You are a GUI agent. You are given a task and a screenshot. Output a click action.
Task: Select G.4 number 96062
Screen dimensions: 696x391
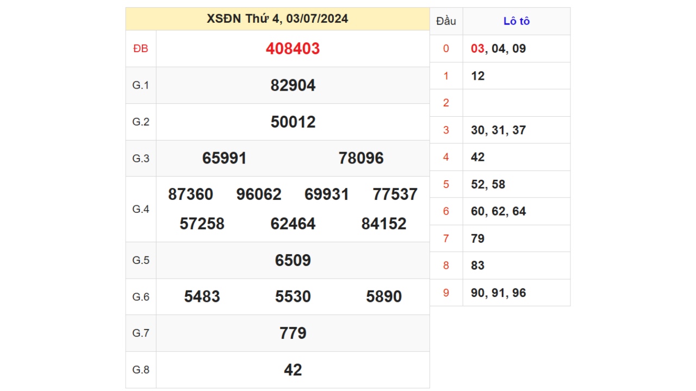tap(259, 194)
